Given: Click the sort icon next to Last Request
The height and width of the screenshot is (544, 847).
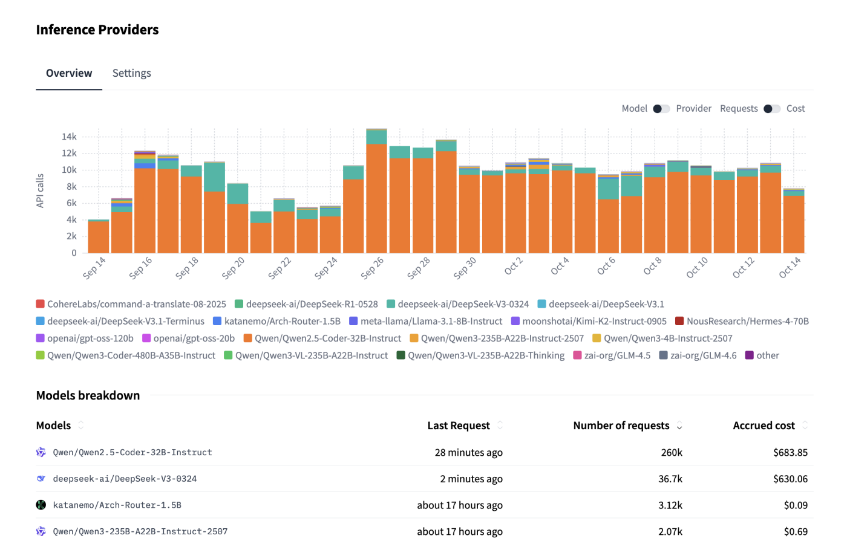Looking at the screenshot, I should pos(500,426).
